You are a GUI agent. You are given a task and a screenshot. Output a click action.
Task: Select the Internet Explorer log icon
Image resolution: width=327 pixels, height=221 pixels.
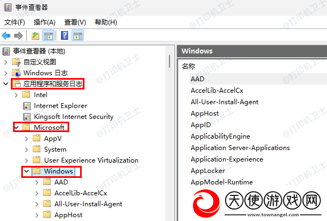click(27, 106)
